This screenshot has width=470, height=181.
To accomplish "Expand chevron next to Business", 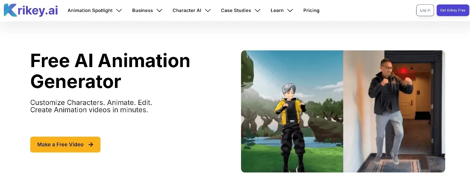I will pyautogui.click(x=159, y=11).
